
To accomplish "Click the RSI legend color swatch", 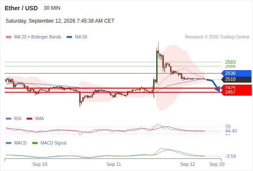I will coord(9,119).
